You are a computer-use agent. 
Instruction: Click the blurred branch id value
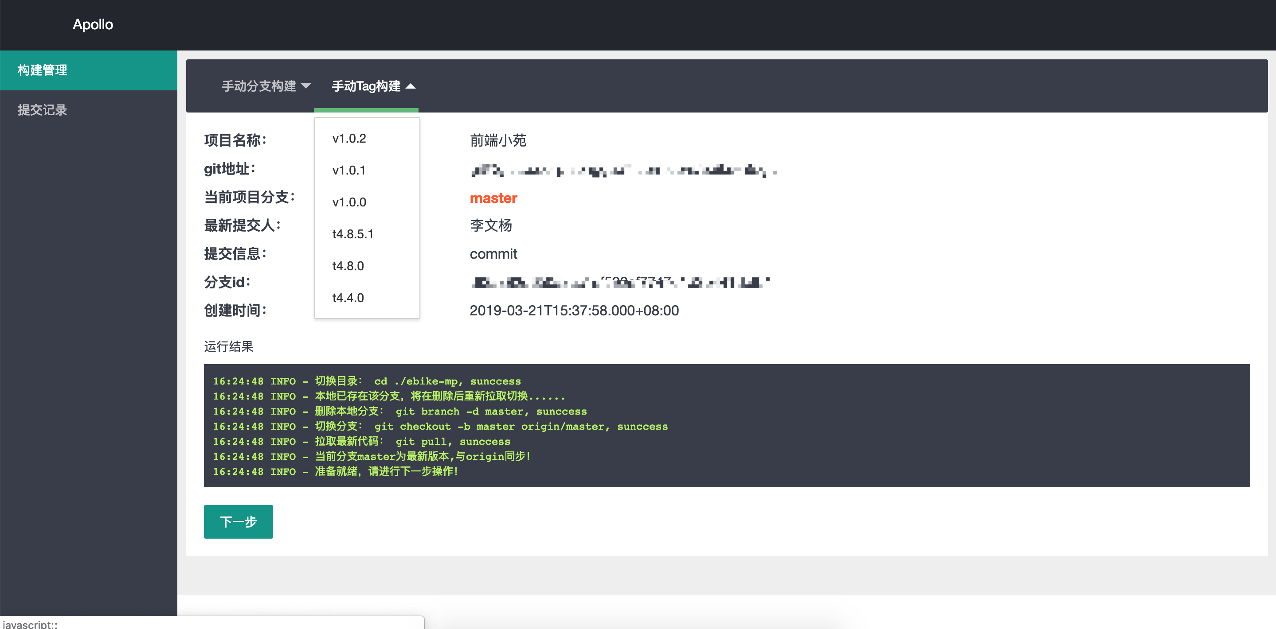click(619, 283)
